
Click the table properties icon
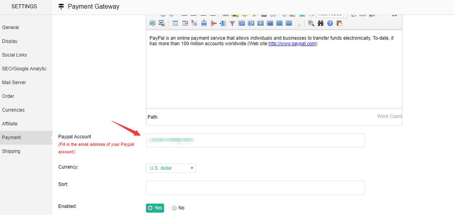(x=194, y=23)
